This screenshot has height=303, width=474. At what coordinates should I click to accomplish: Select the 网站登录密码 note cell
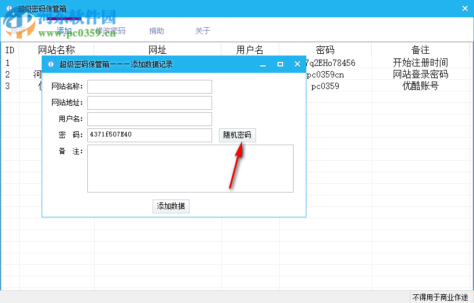click(420, 74)
